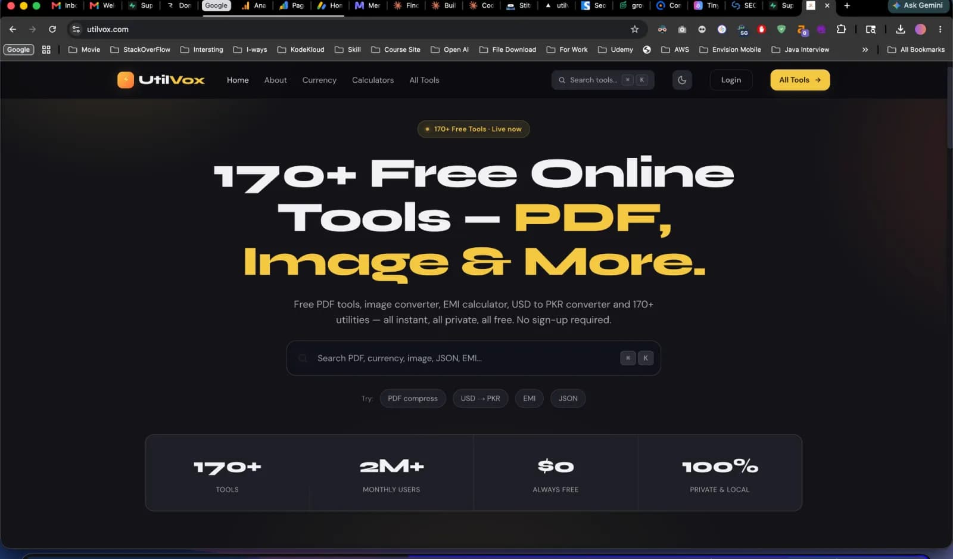Expand the Java Interview bookmarks folder
Viewport: 953px width, 559px height.
[800, 49]
